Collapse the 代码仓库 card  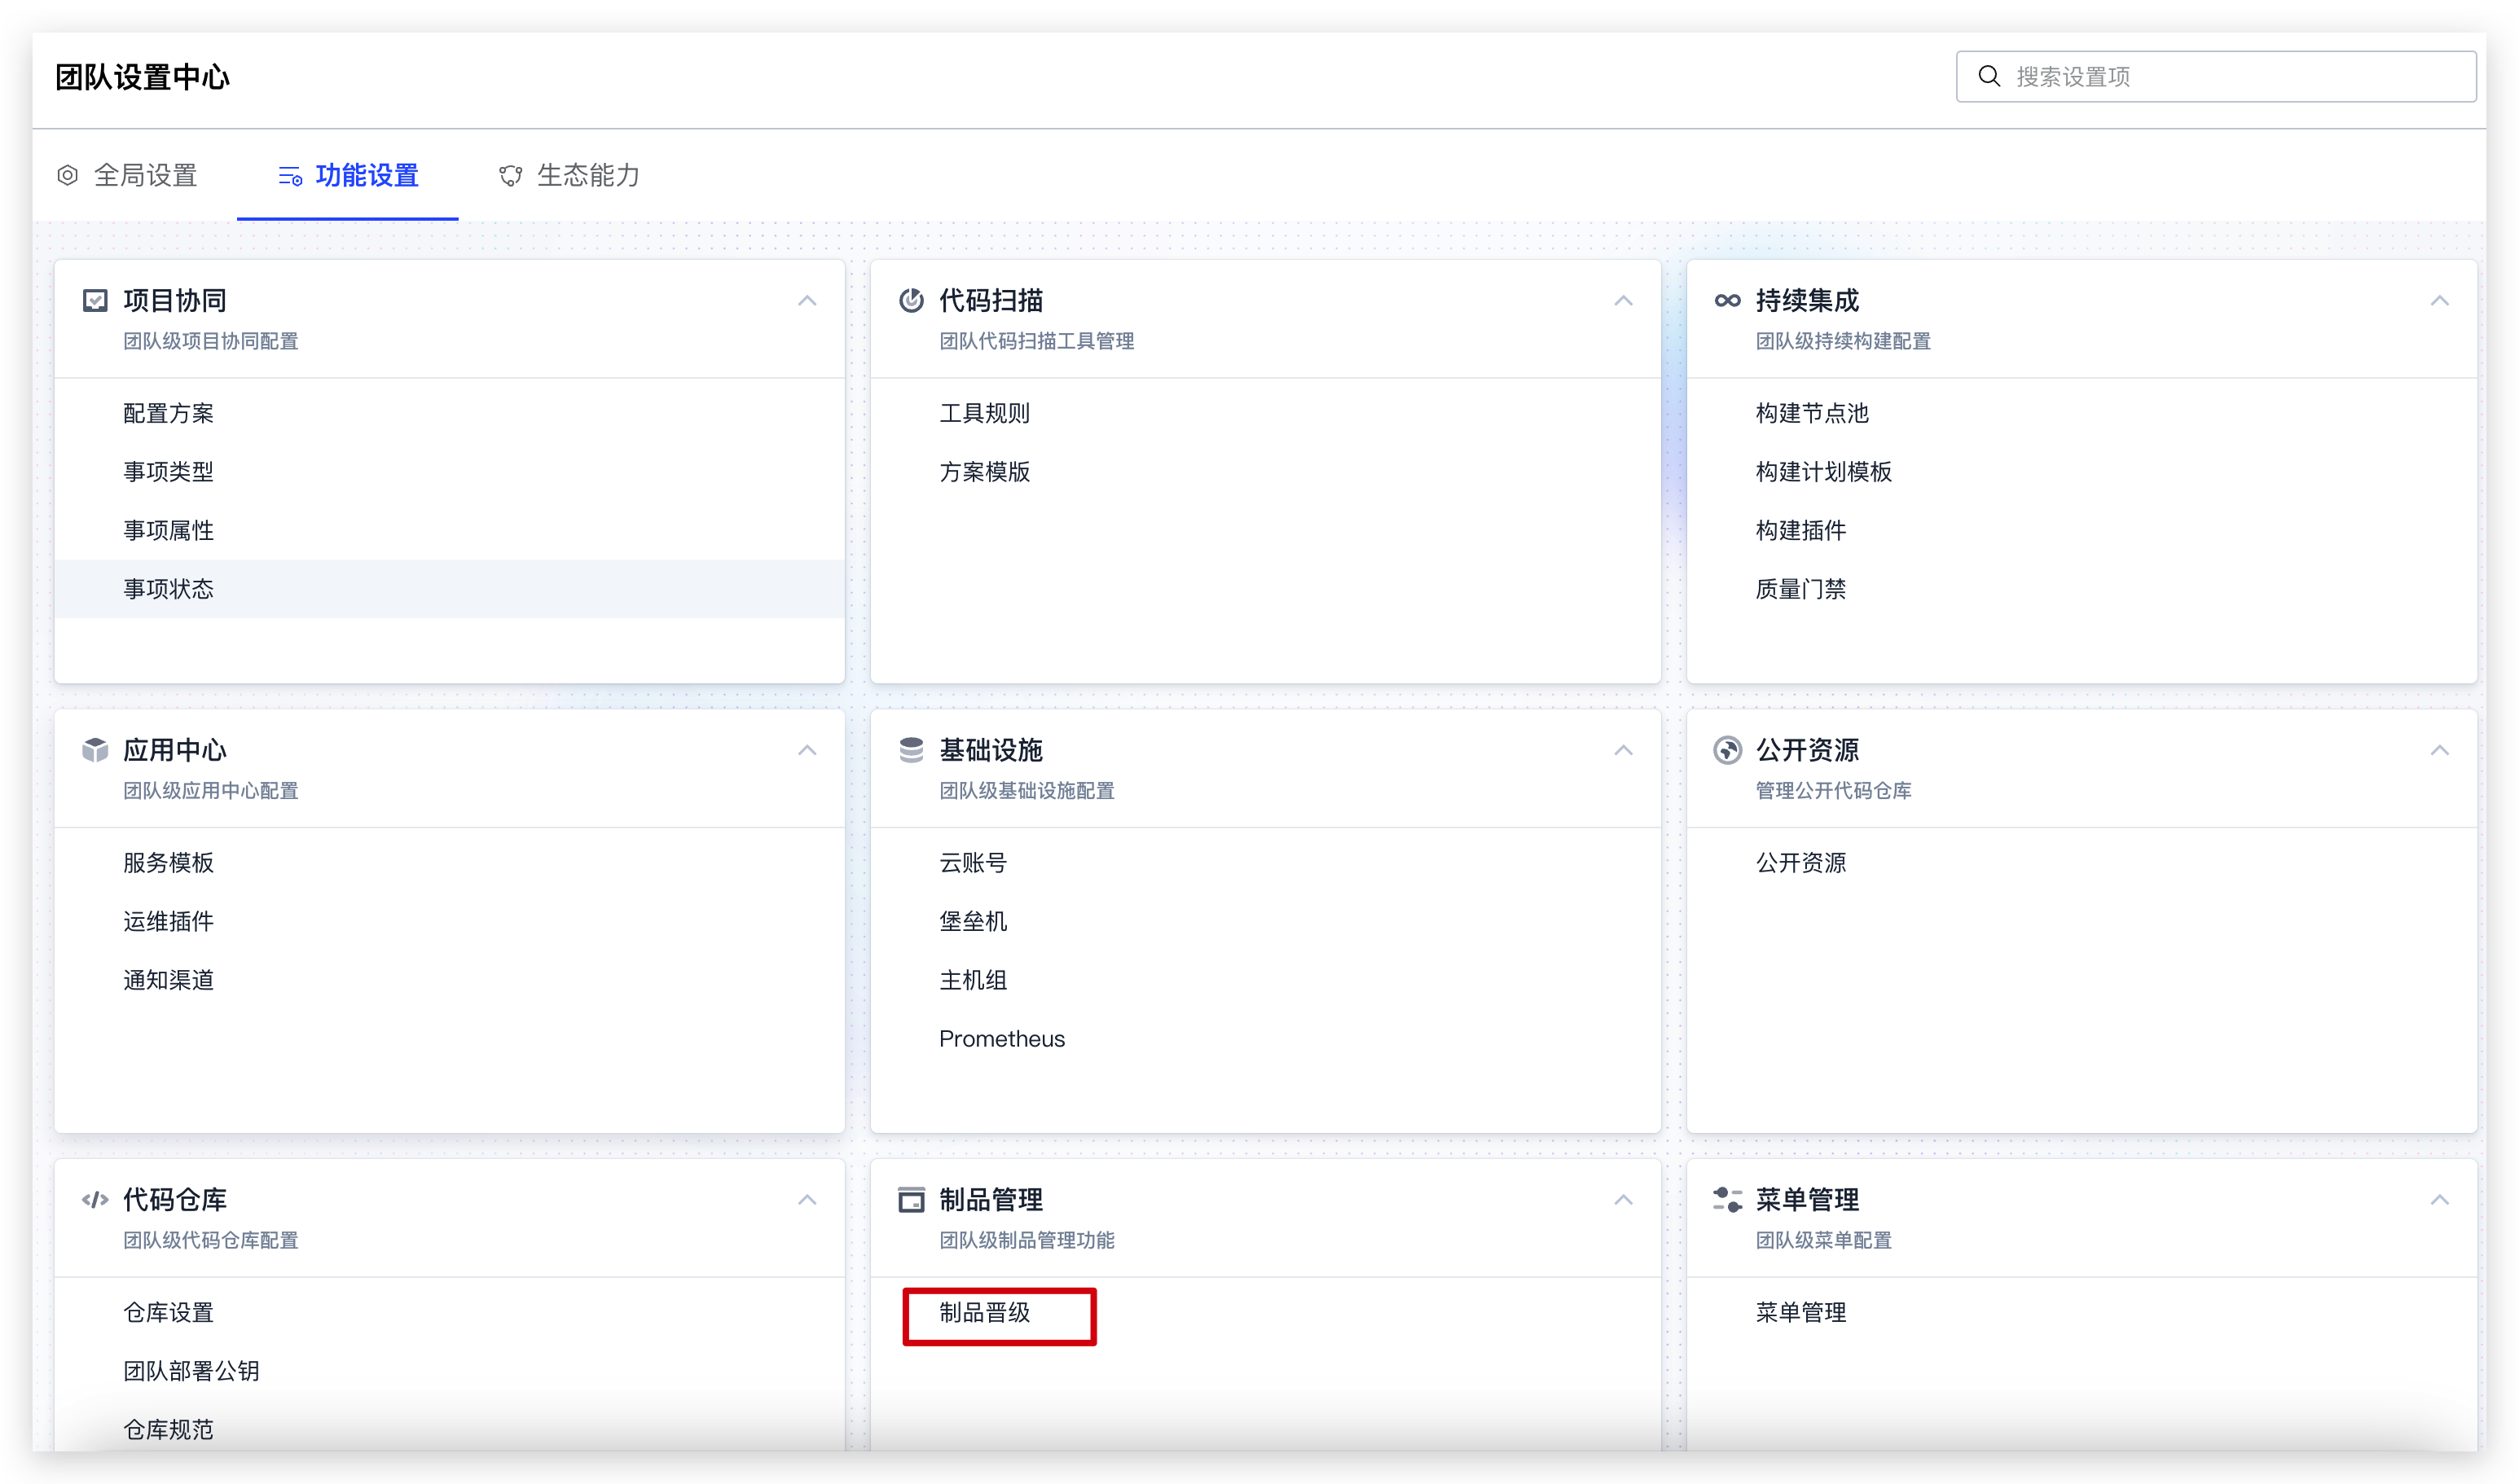click(807, 1200)
